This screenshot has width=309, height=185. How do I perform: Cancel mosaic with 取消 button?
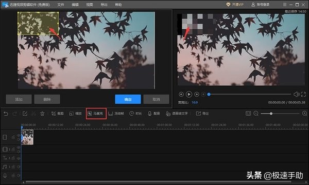pyautogui.click(x=156, y=99)
